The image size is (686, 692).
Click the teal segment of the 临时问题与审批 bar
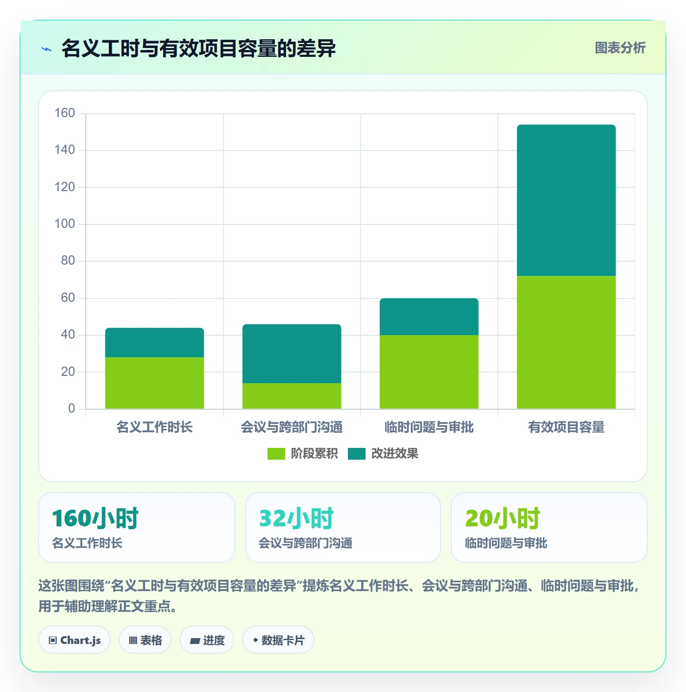tap(429, 317)
